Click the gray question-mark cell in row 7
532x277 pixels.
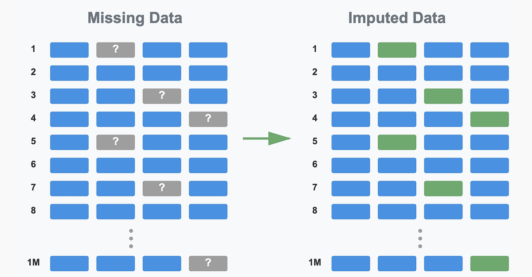162,188
